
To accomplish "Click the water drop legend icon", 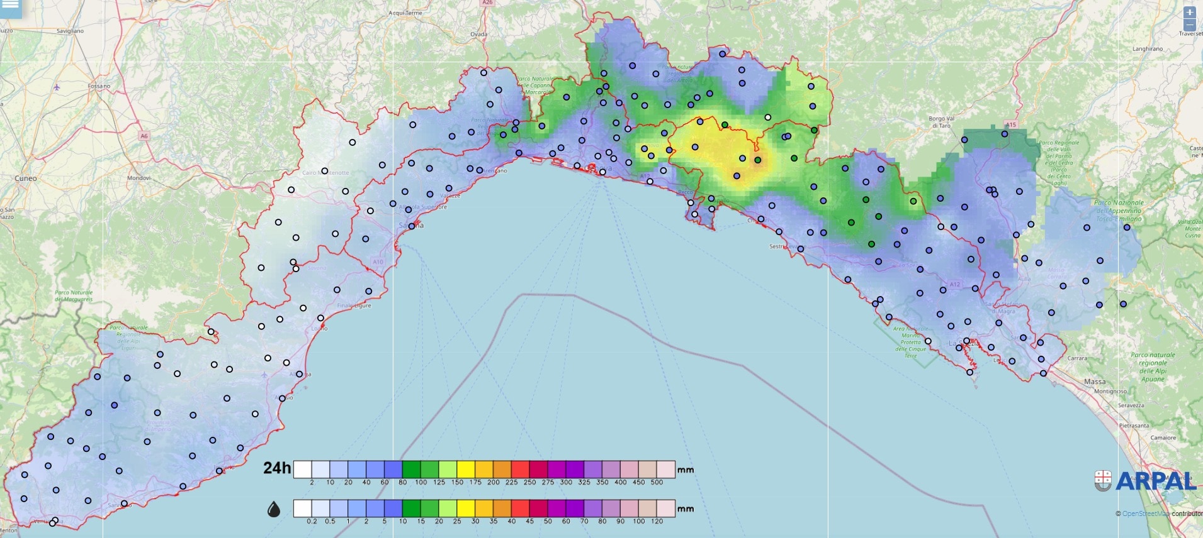I will pyautogui.click(x=273, y=509).
